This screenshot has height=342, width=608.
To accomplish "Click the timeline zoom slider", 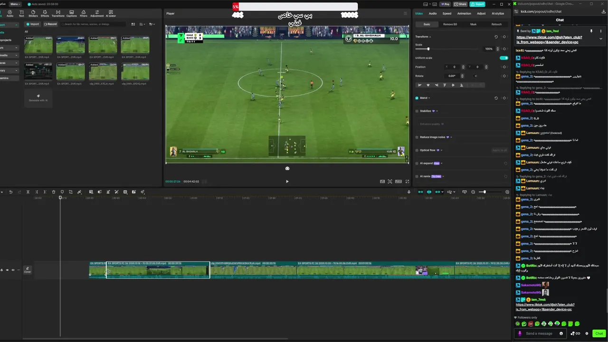I will click(489, 192).
